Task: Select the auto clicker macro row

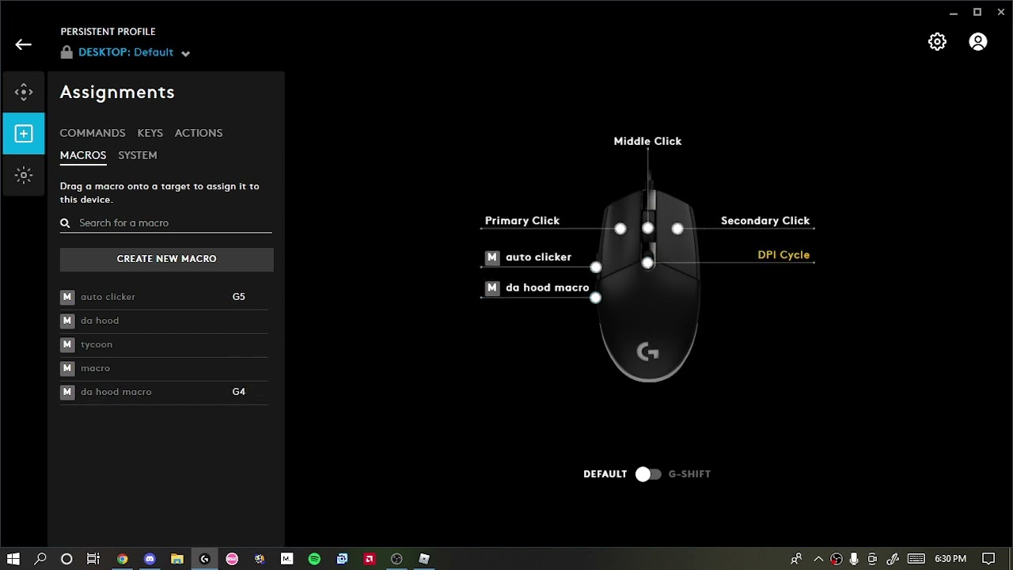Action: (x=164, y=297)
